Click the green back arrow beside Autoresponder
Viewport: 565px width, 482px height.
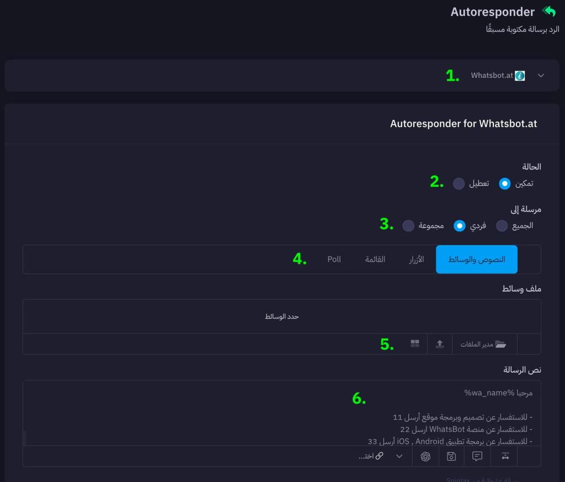[x=549, y=12]
